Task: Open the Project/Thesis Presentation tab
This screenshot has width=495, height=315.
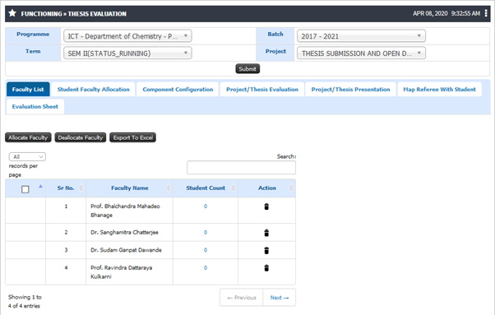Action: [x=351, y=90]
